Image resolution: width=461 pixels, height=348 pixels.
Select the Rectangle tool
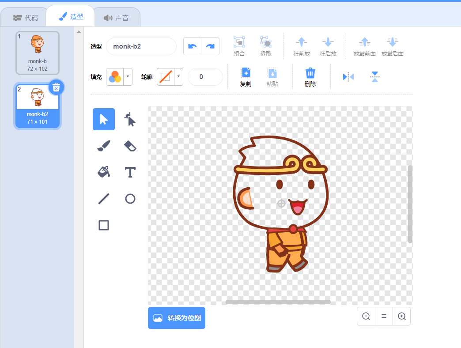coord(104,225)
